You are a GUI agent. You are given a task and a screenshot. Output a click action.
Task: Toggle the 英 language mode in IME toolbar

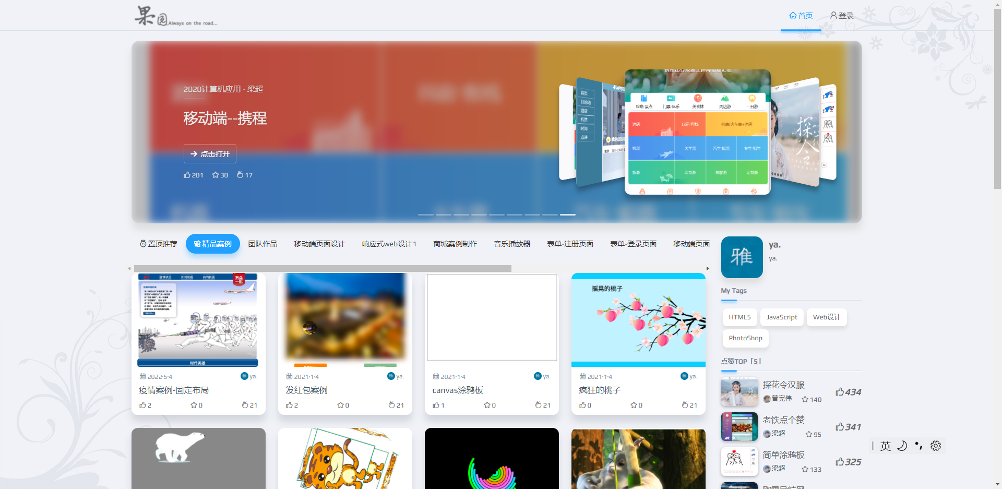tap(886, 446)
